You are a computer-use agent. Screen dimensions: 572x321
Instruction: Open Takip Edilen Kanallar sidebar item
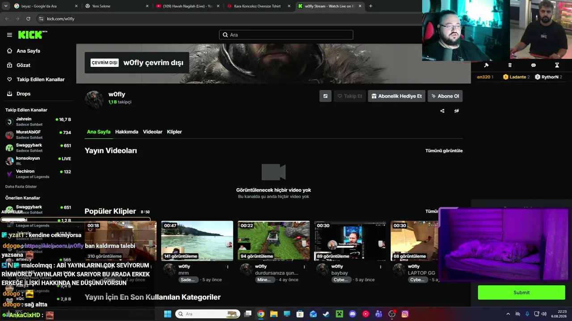[x=40, y=79]
